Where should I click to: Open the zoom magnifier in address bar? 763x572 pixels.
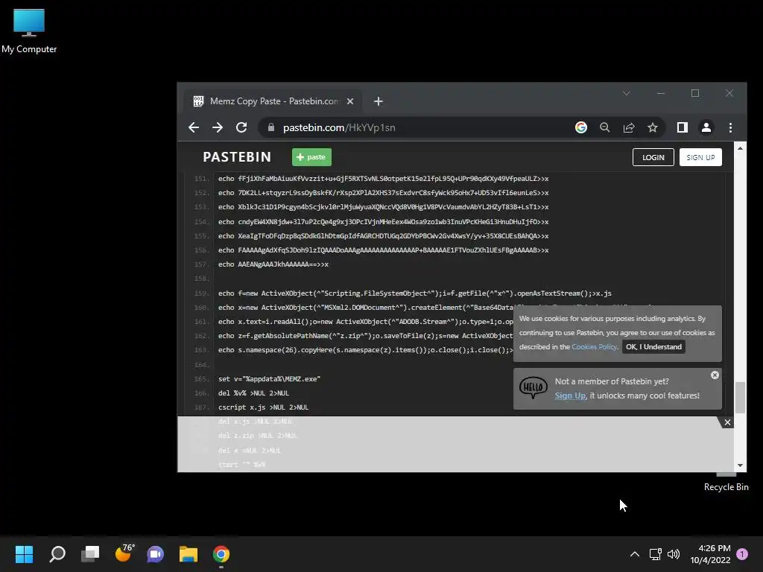click(x=605, y=127)
